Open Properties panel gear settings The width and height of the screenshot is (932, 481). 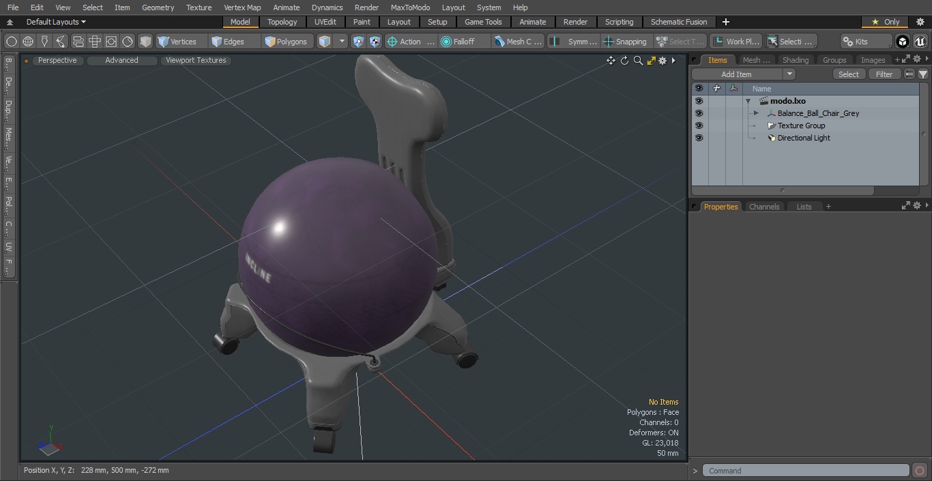(917, 205)
